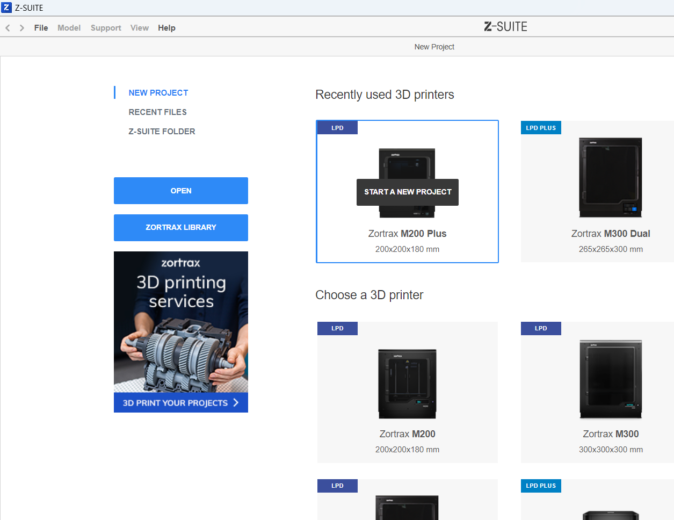This screenshot has width=674, height=520.
Task: Click the back navigation arrow
Action: click(x=8, y=28)
